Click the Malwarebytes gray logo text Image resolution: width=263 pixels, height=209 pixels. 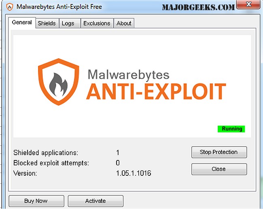click(129, 75)
